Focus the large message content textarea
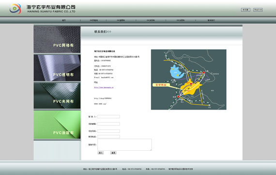 point(124,144)
